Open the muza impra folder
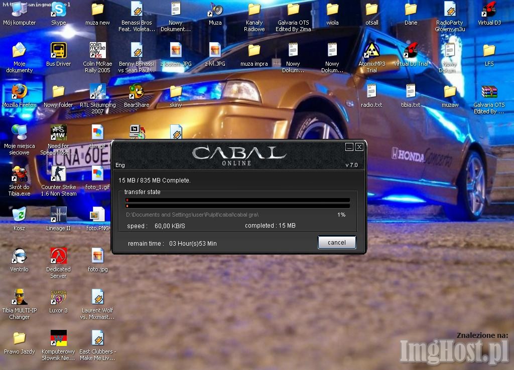Viewport: 514px width, 370px height. (x=254, y=51)
